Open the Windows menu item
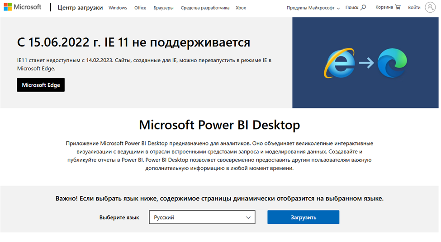Viewport: 441px width, 242px height. [x=118, y=8]
